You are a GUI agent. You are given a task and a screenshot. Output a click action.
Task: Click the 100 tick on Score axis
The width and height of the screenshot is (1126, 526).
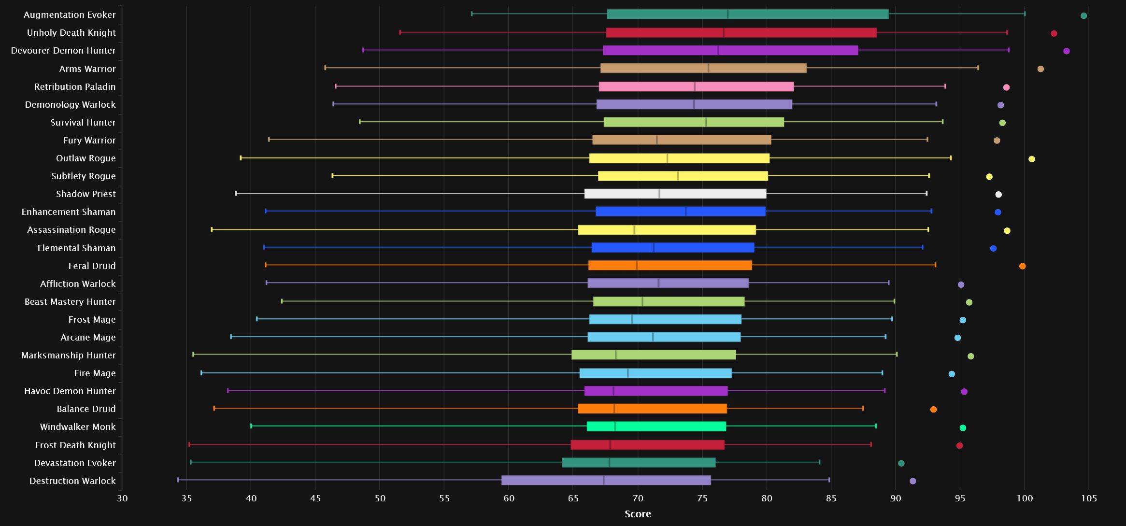(1025, 498)
